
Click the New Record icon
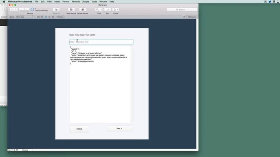[71, 10]
